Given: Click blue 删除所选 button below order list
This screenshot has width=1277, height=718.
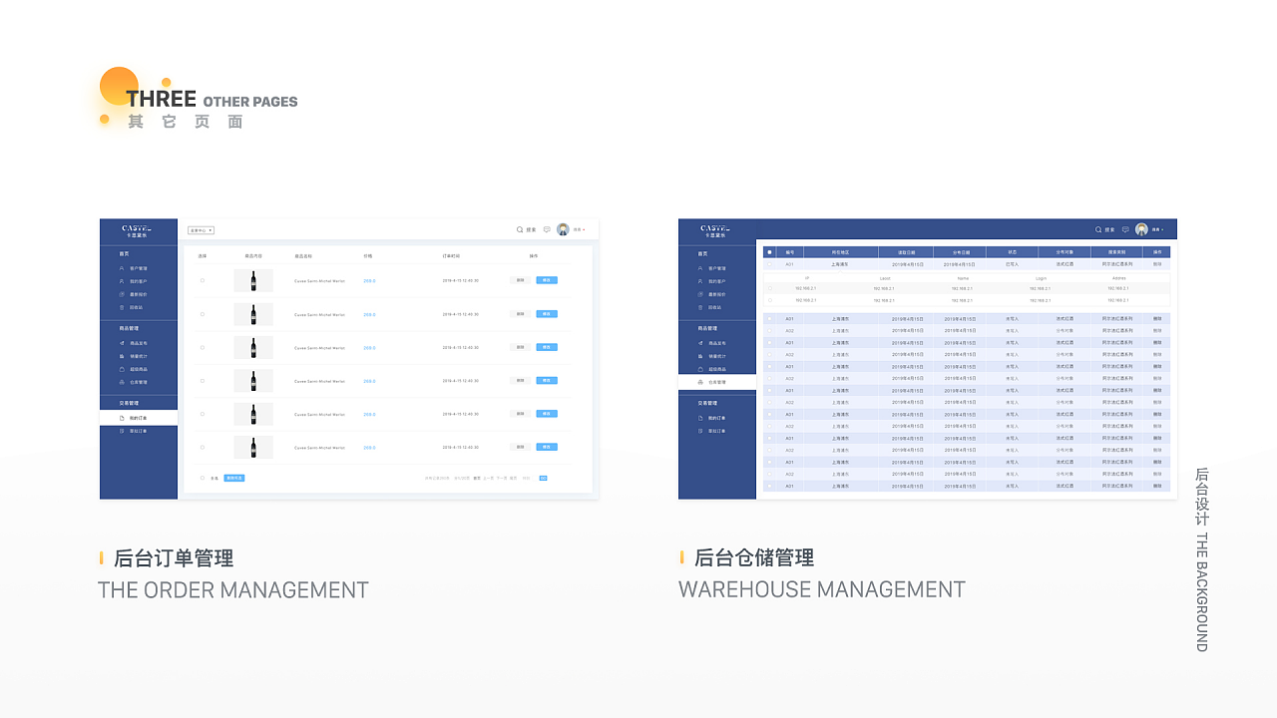Looking at the screenshot, I should (x=234, y=478).
